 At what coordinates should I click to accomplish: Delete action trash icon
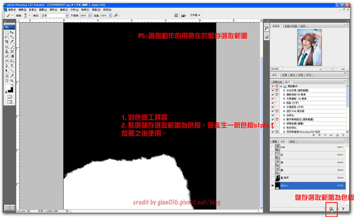pos(343,135)
